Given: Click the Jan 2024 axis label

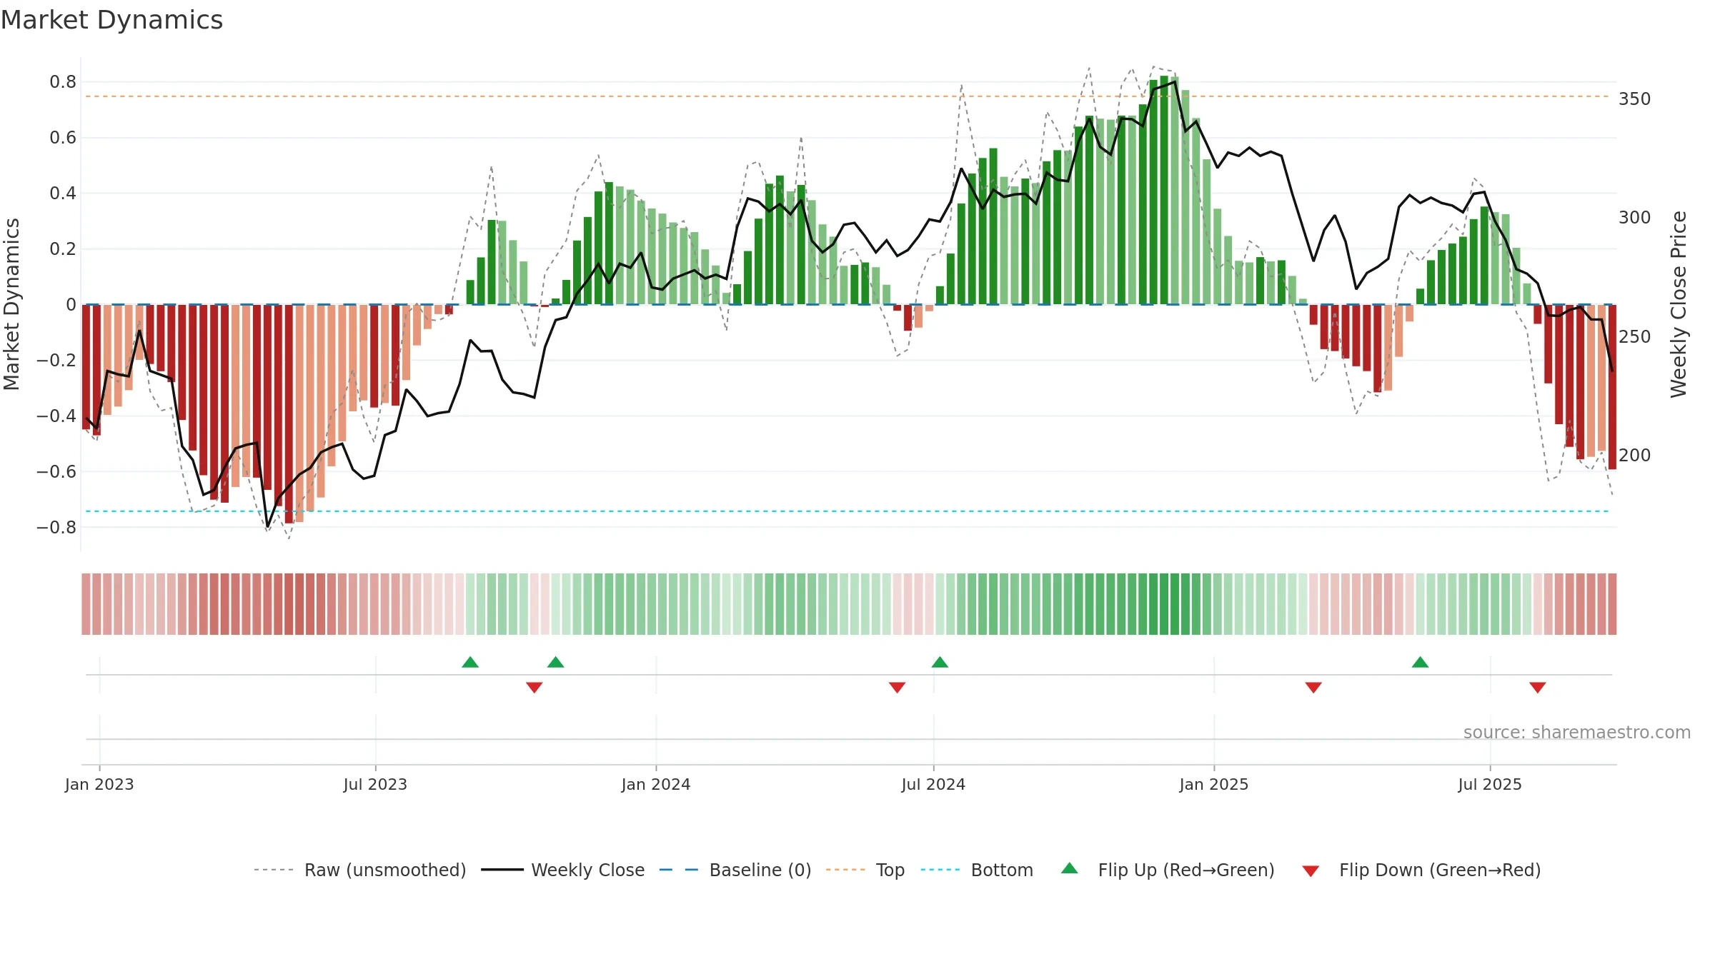Looking at the screenshot, I should [x=656, y=784].
